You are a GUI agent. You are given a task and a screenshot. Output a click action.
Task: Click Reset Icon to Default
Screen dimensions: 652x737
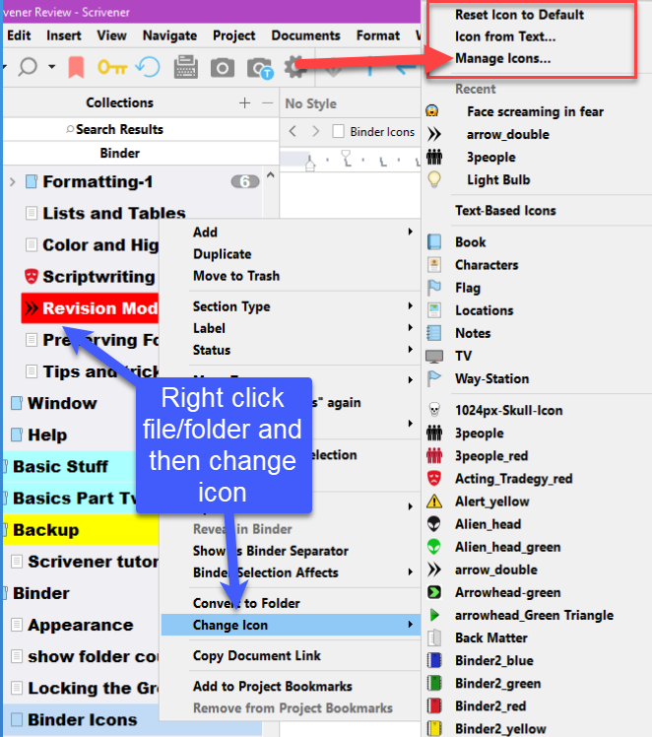519,15
